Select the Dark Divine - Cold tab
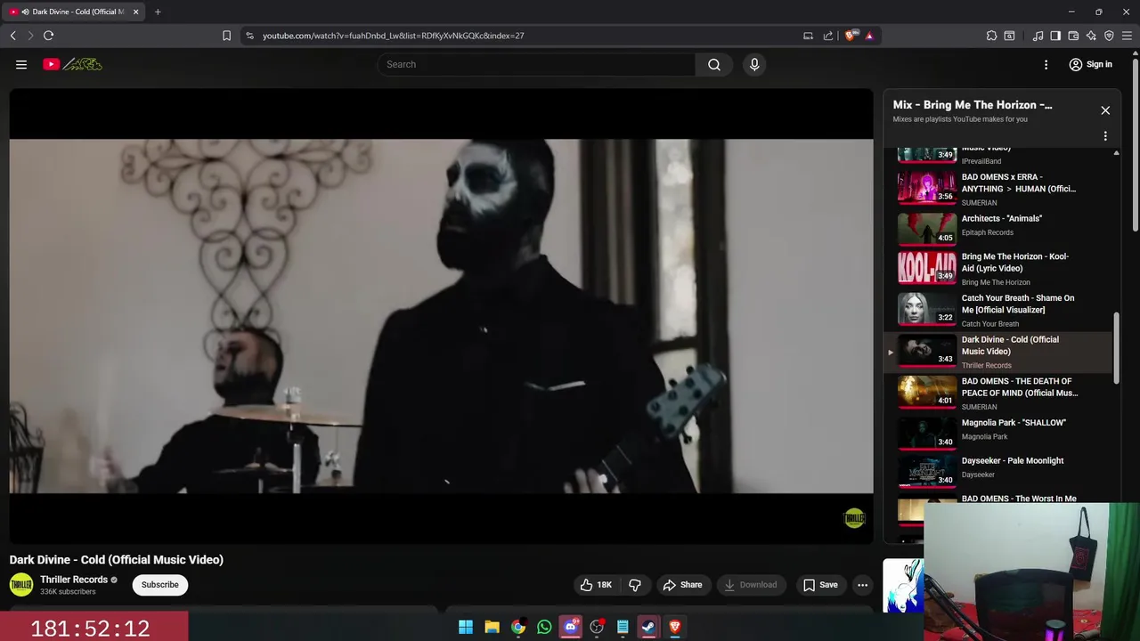This screenshot has height=641, width=1140. (x=75, y=12)
